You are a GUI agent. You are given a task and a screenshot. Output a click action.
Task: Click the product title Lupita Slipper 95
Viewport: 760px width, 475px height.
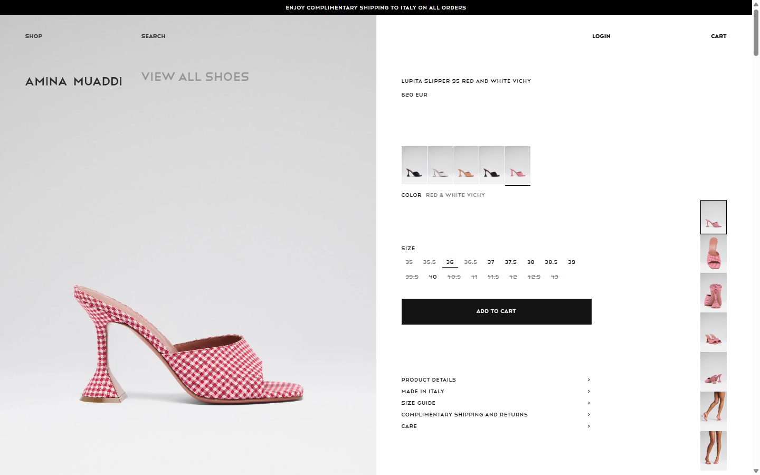click(466, 81)
